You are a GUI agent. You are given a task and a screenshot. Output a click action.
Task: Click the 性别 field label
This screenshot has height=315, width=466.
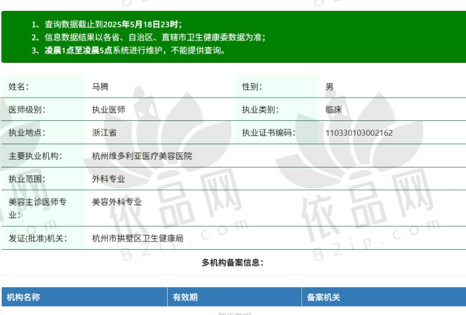pyautogui.click(x=252, y=87)
